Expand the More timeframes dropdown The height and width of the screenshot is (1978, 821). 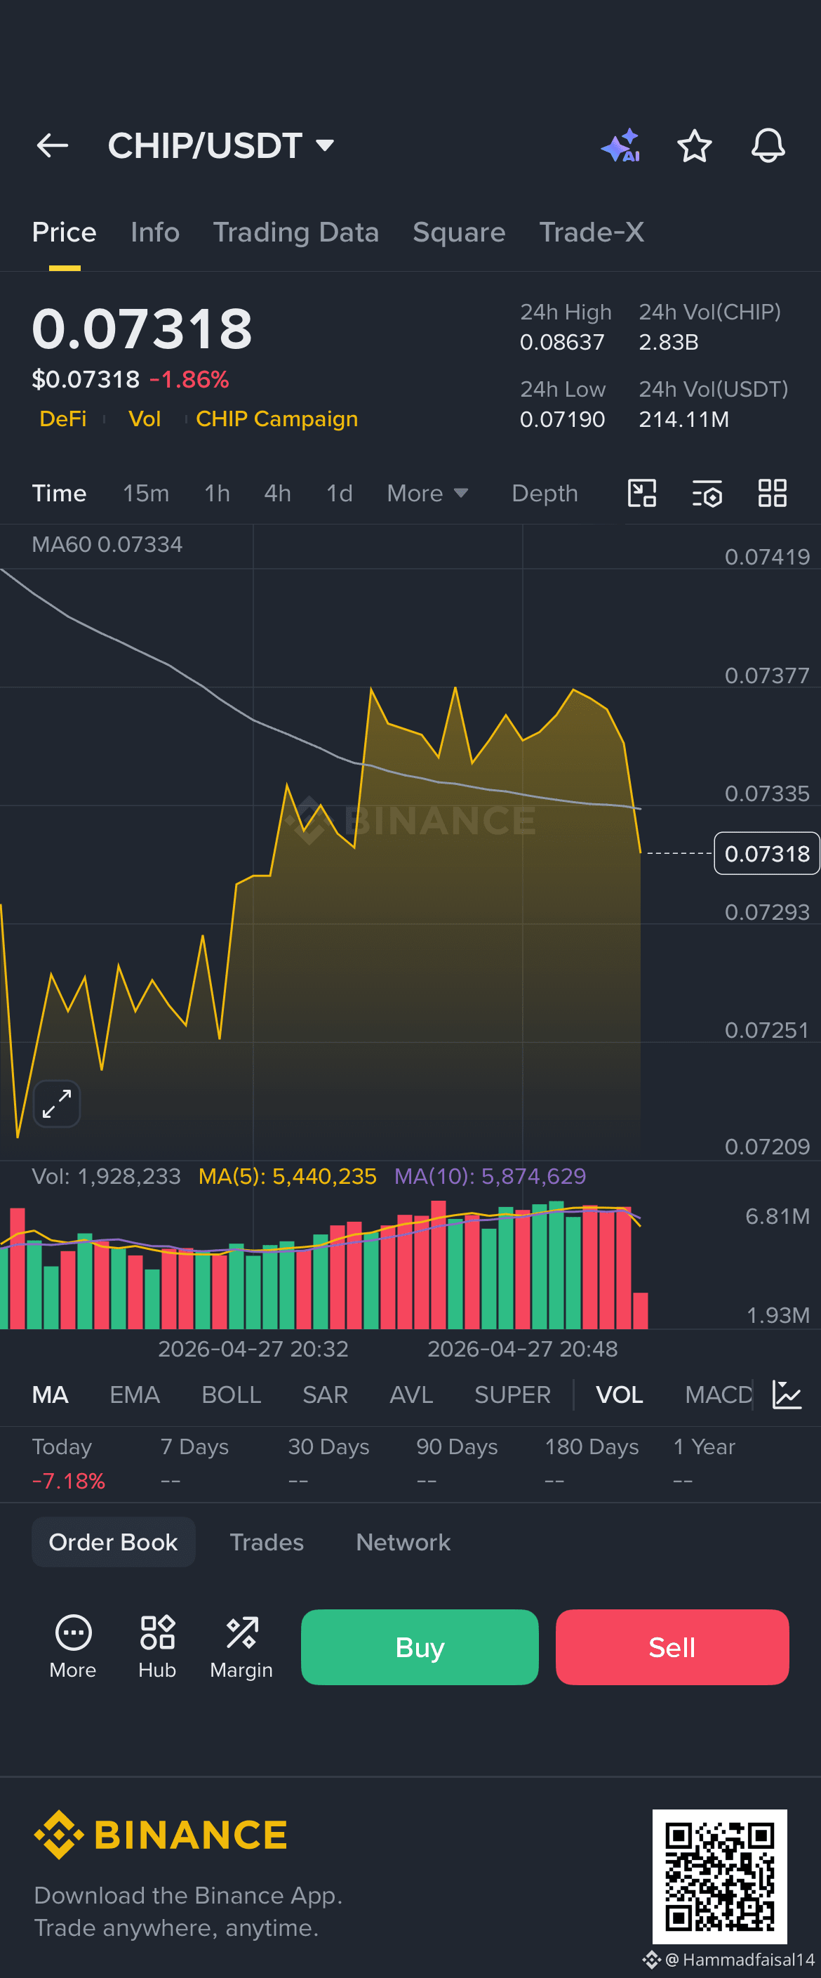(427, 493)
